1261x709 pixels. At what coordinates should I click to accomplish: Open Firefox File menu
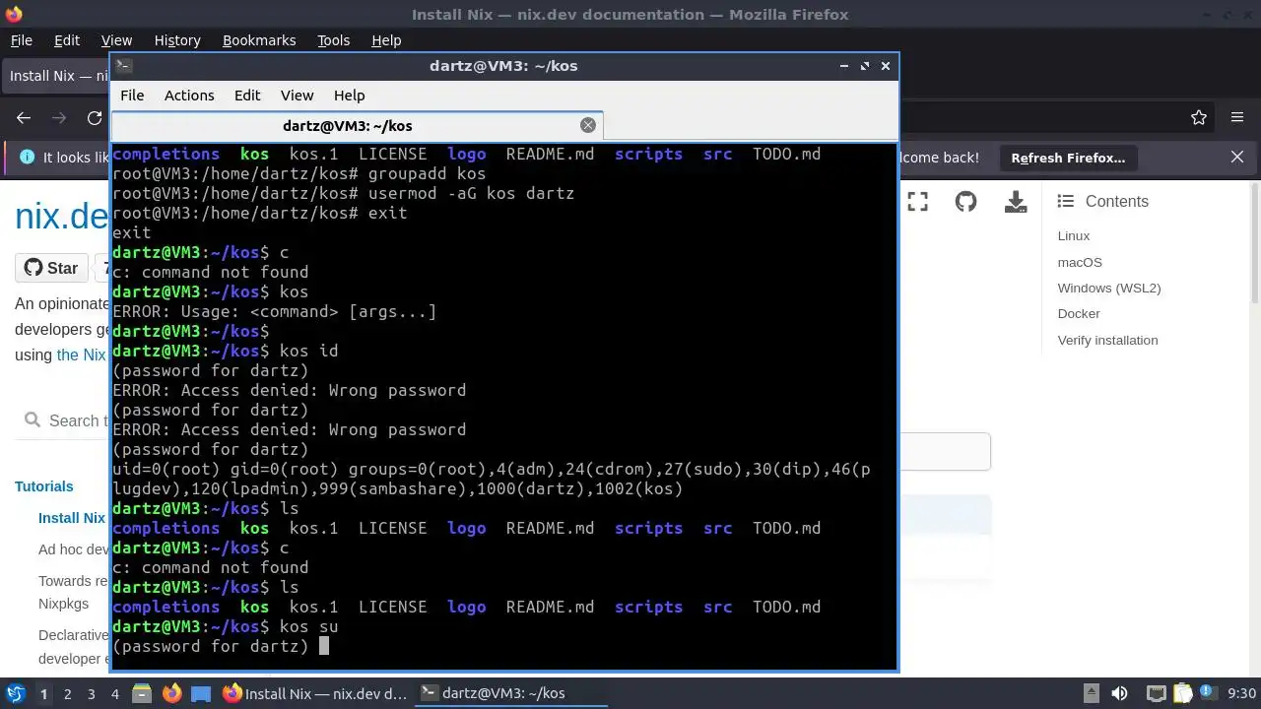21,40
